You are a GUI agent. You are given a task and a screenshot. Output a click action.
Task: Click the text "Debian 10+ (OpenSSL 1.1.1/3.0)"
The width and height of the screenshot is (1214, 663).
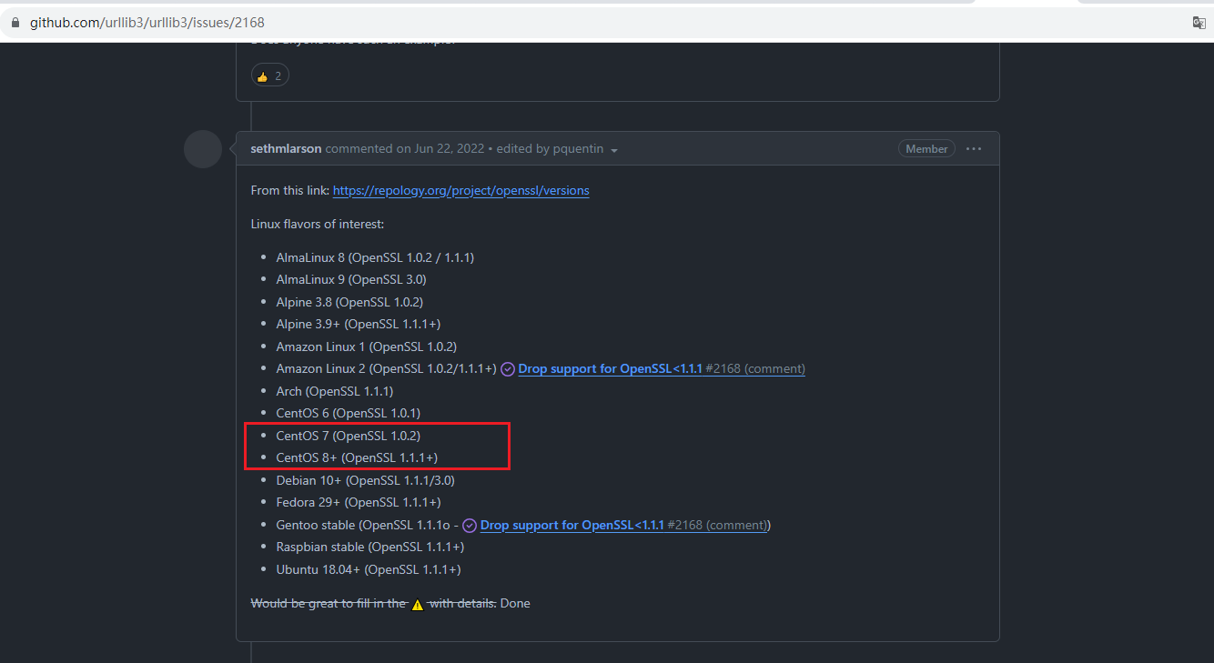366,481
